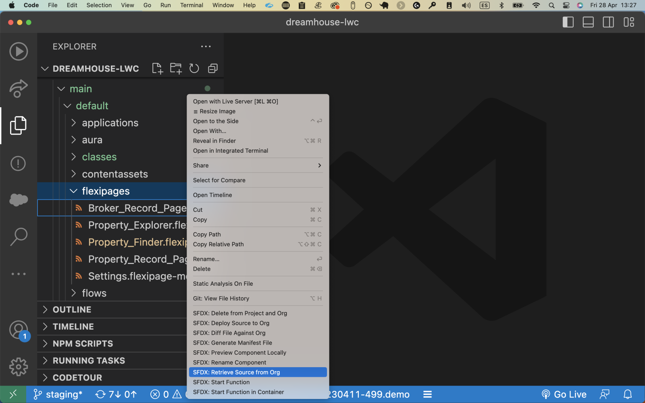Image resolution: width=645 pixels, height=403 pixels.
Task: Refresh the Explorer tree
Action: click(x=194, y=69)
